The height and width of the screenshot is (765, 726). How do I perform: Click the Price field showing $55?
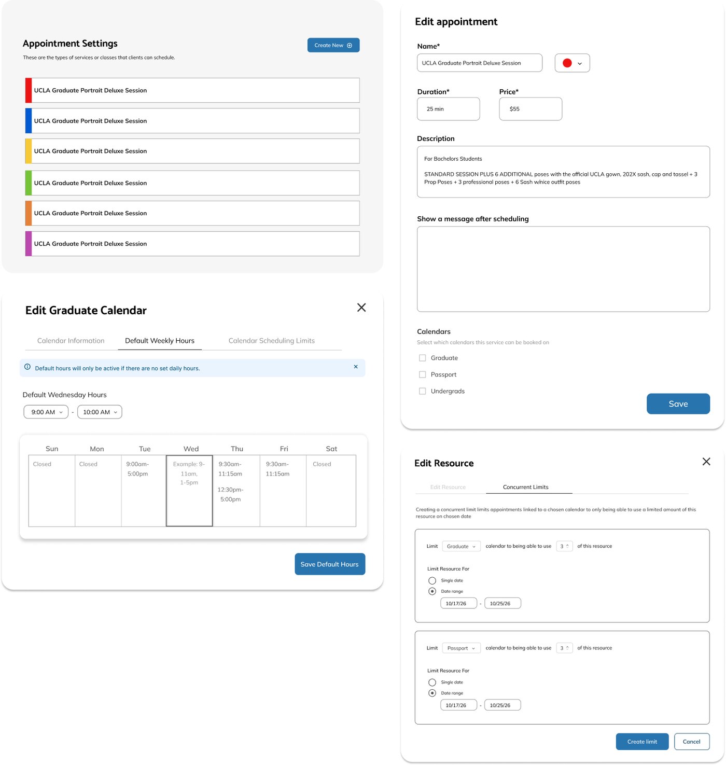(x=530, y=109)
